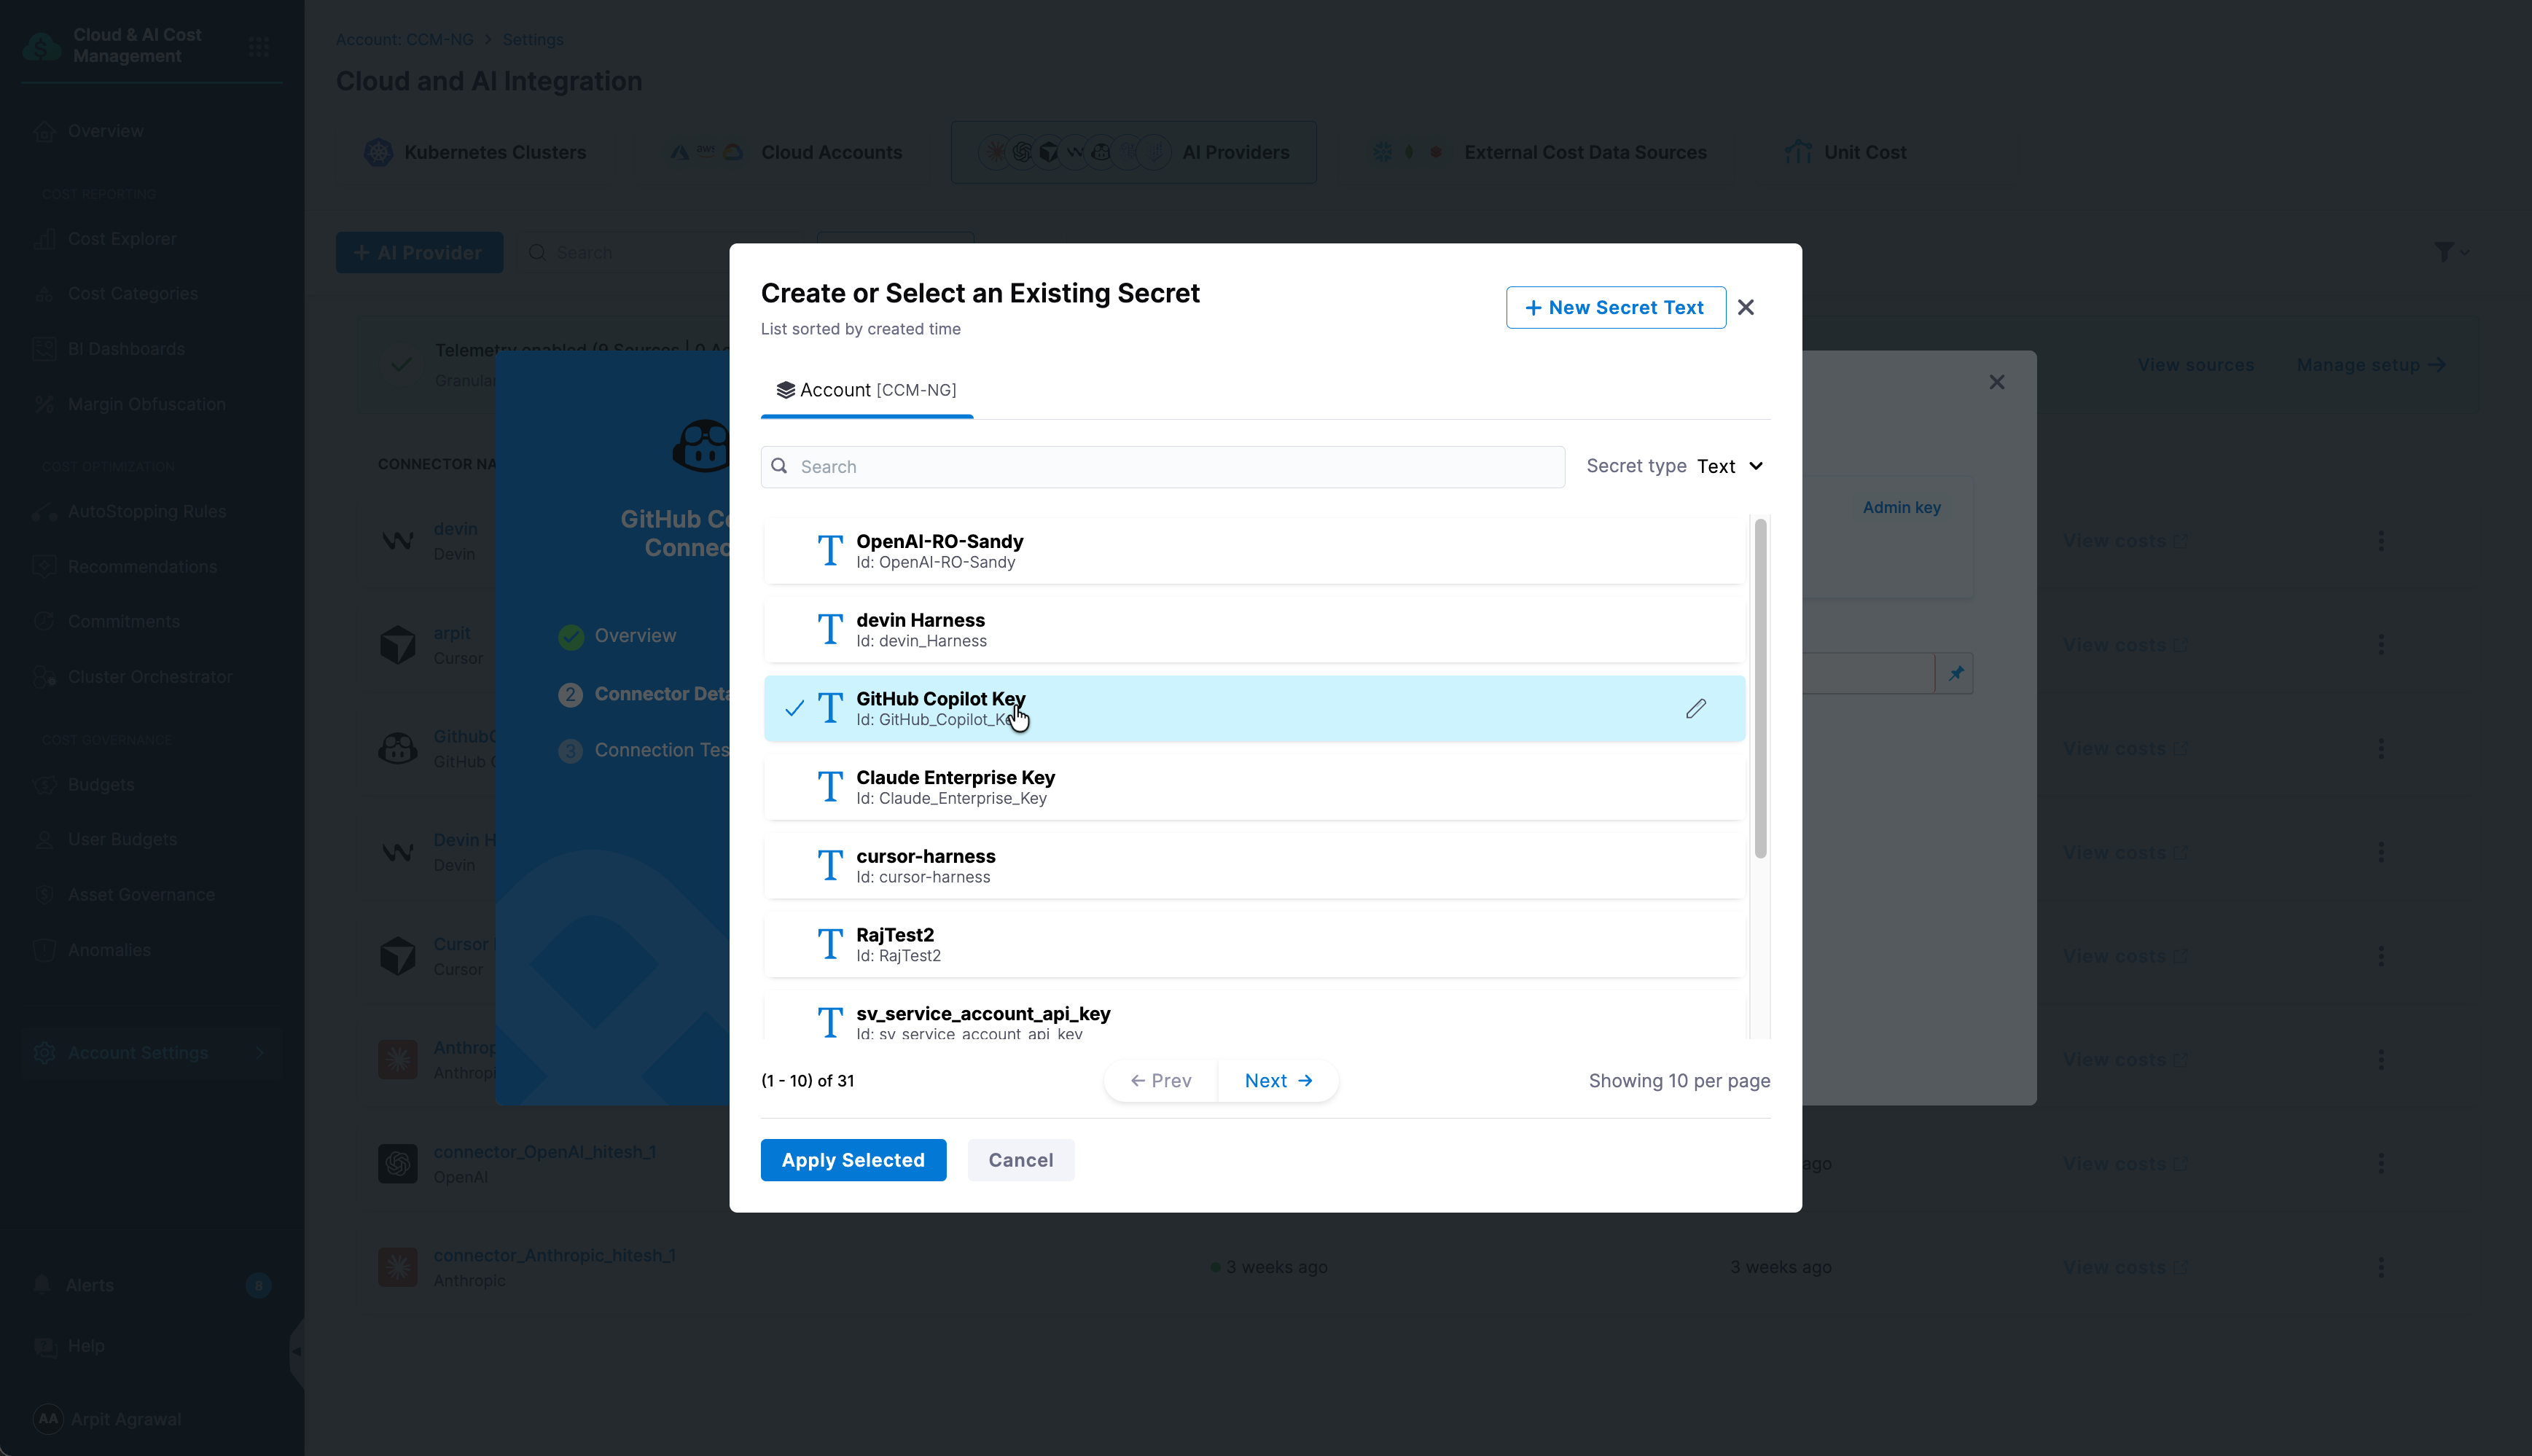Open the Cloud Accounts tab
Viewport: 2532px width, 1456px height.
tap(785, 152)
